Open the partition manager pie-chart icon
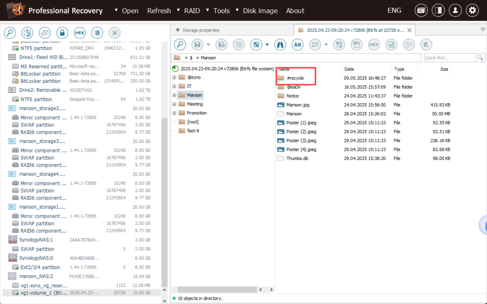487x304 pixels. pos(27,33)
